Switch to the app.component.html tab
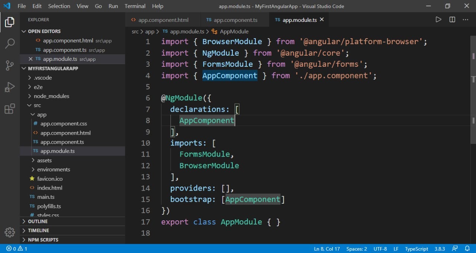Screen dimensions: 476x253 [x=163, y=20]
